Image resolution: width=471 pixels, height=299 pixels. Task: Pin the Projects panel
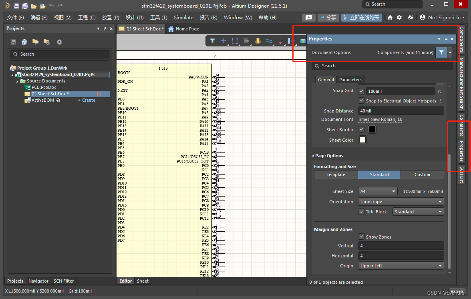point(105,28)
